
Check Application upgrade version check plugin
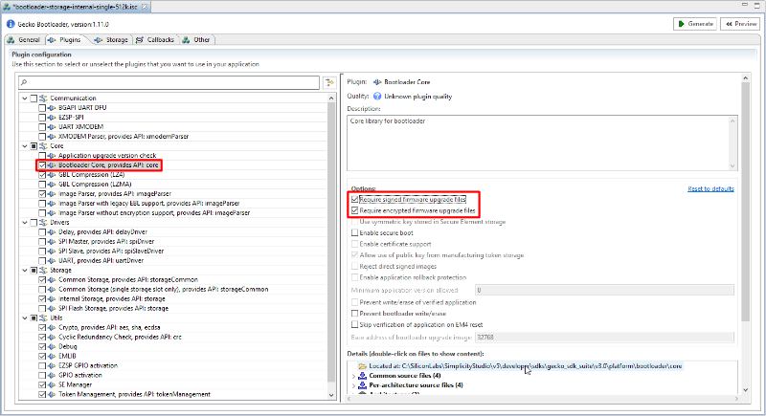pyautogui.click(x=42, y=156)
